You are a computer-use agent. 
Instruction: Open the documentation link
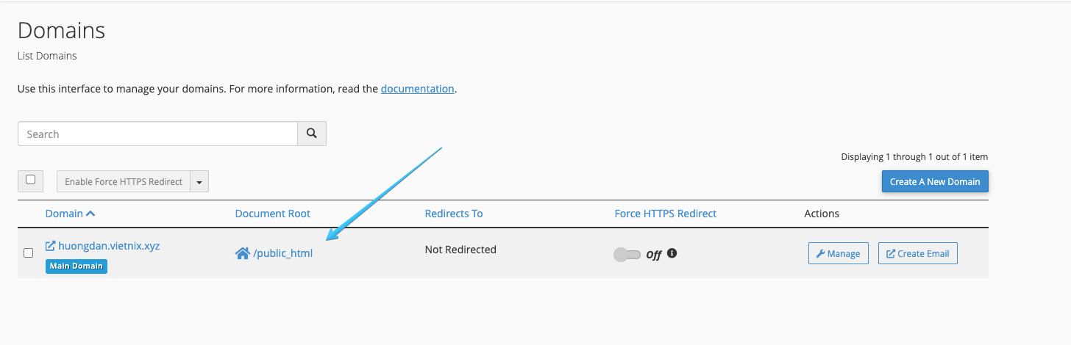tap(417, 89)
